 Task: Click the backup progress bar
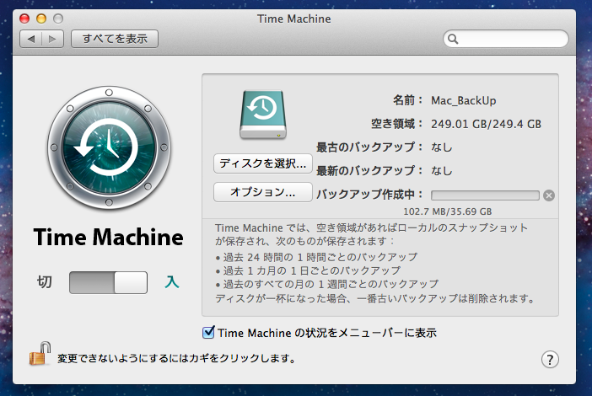pos(485,195)
